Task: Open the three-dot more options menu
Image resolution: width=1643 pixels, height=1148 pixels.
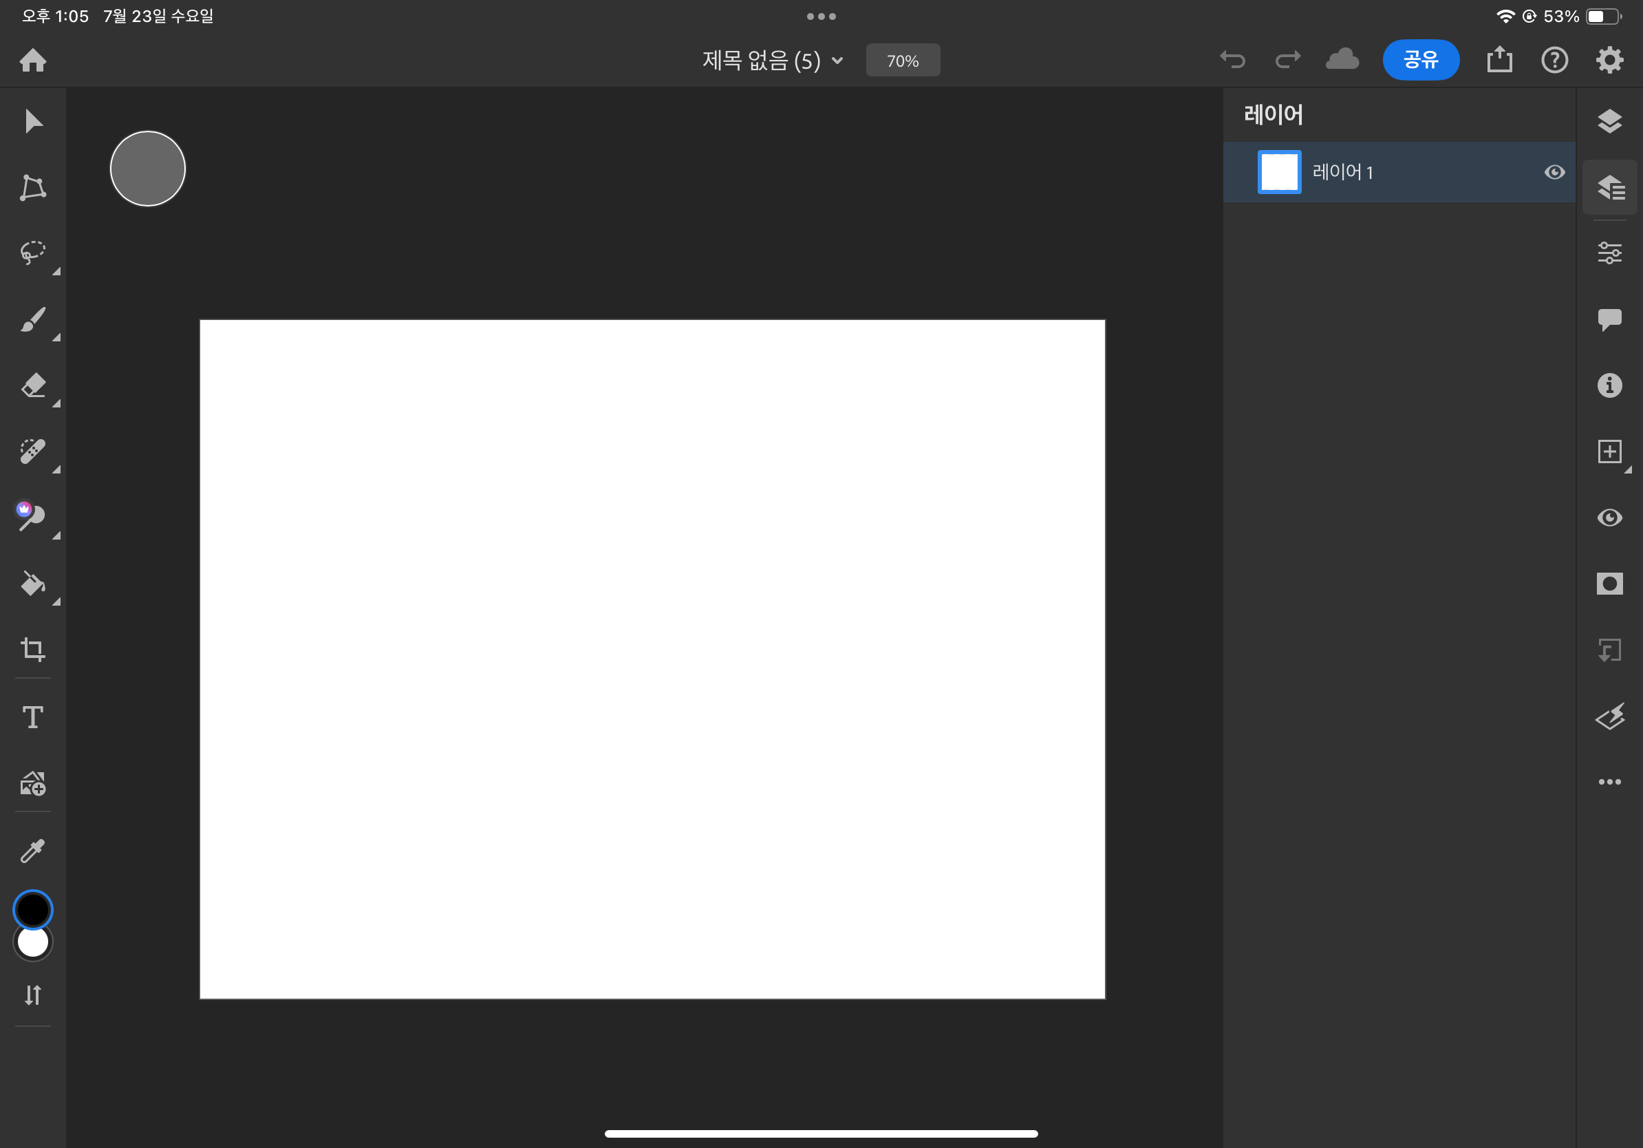Action: pos(1609,782)
